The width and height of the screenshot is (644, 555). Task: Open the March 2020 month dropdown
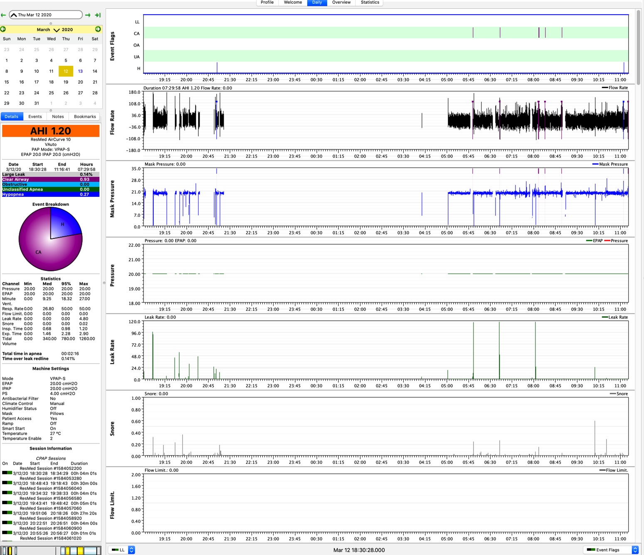tap(54, 30)
